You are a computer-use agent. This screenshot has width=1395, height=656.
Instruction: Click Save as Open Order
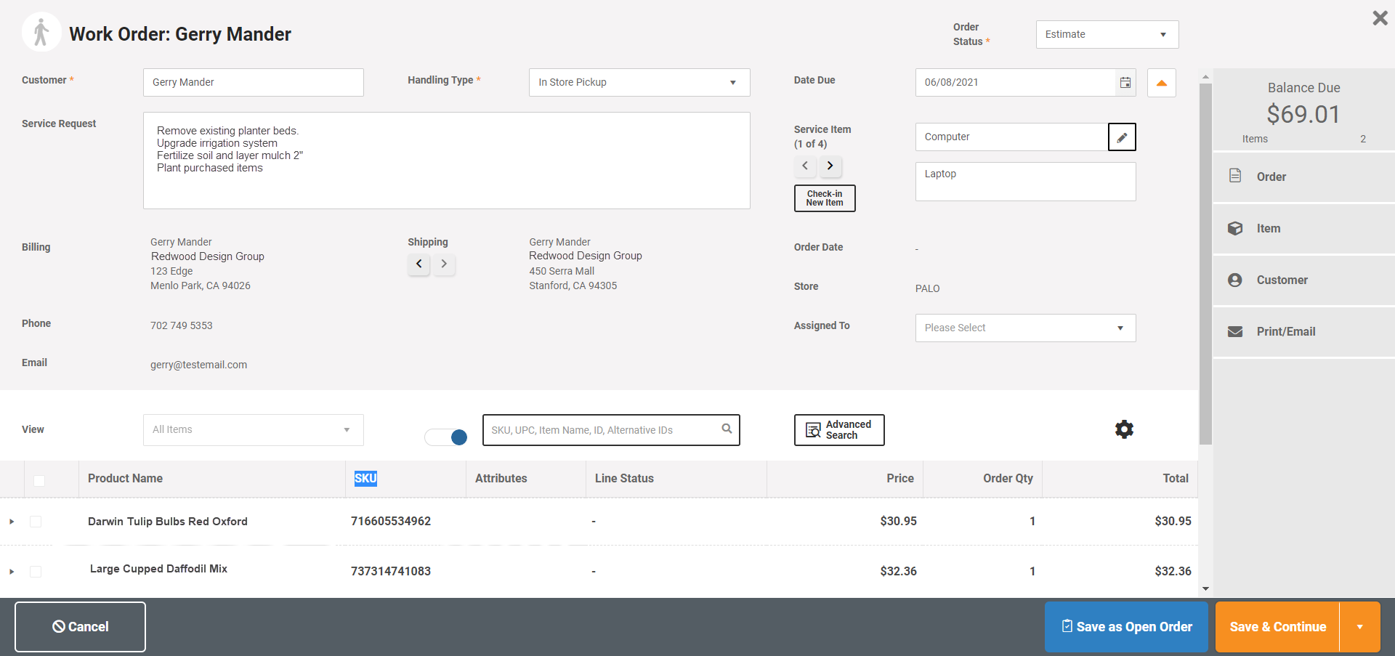[x=1126, y=627]
